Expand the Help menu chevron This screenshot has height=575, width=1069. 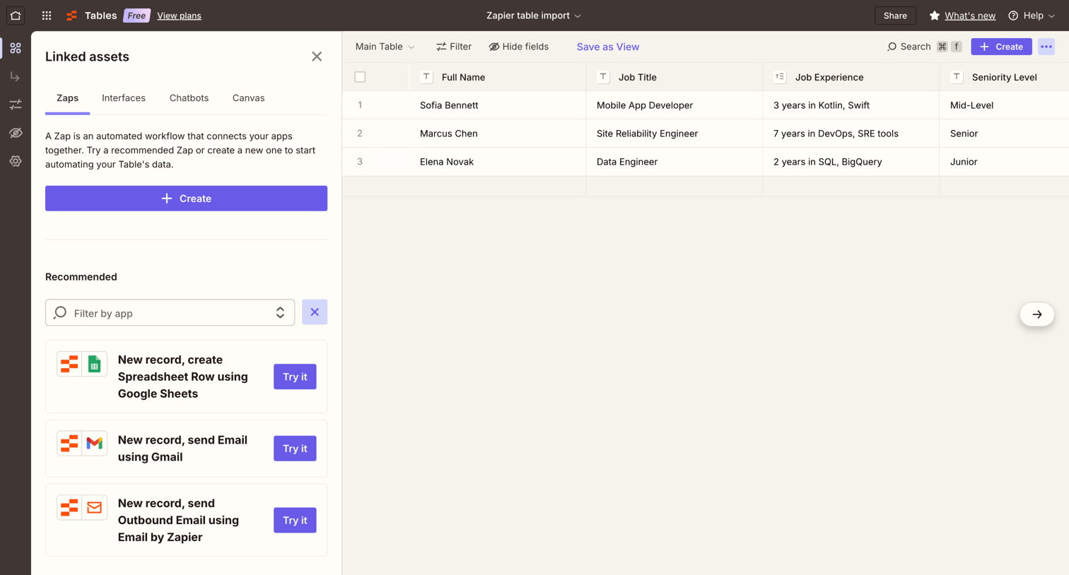(1052, 16)
